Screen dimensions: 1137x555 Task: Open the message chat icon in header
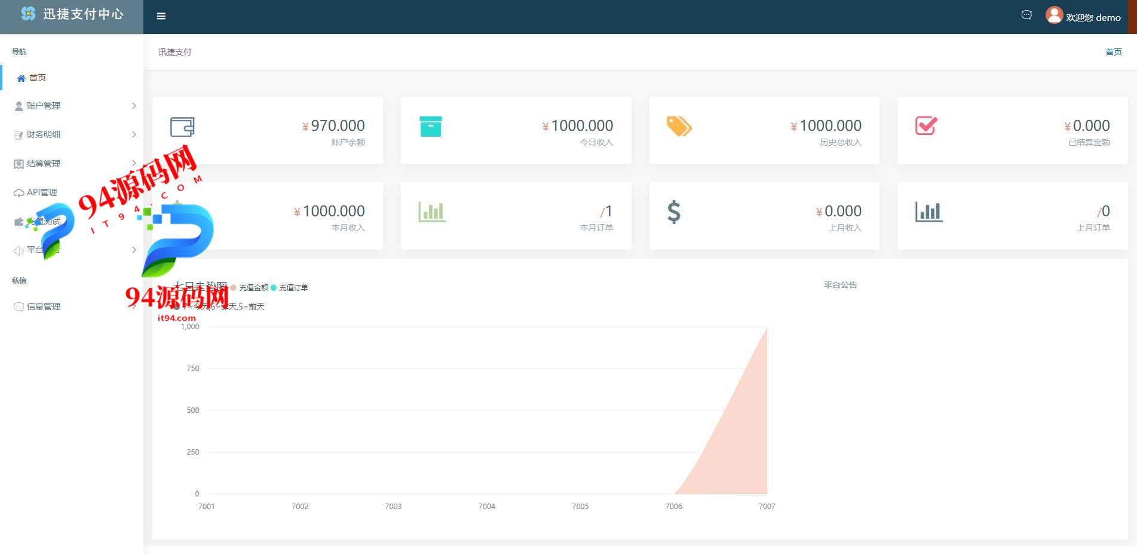coord(1026,15)
